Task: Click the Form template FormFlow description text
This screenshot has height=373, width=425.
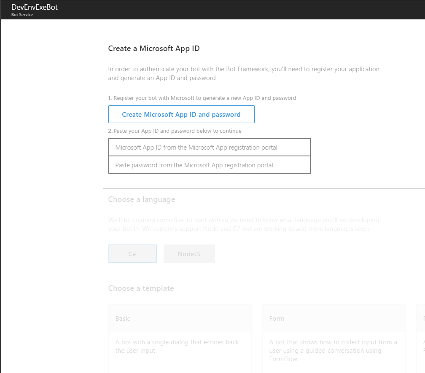Action: pyautogui.click(x=333, y=351)
